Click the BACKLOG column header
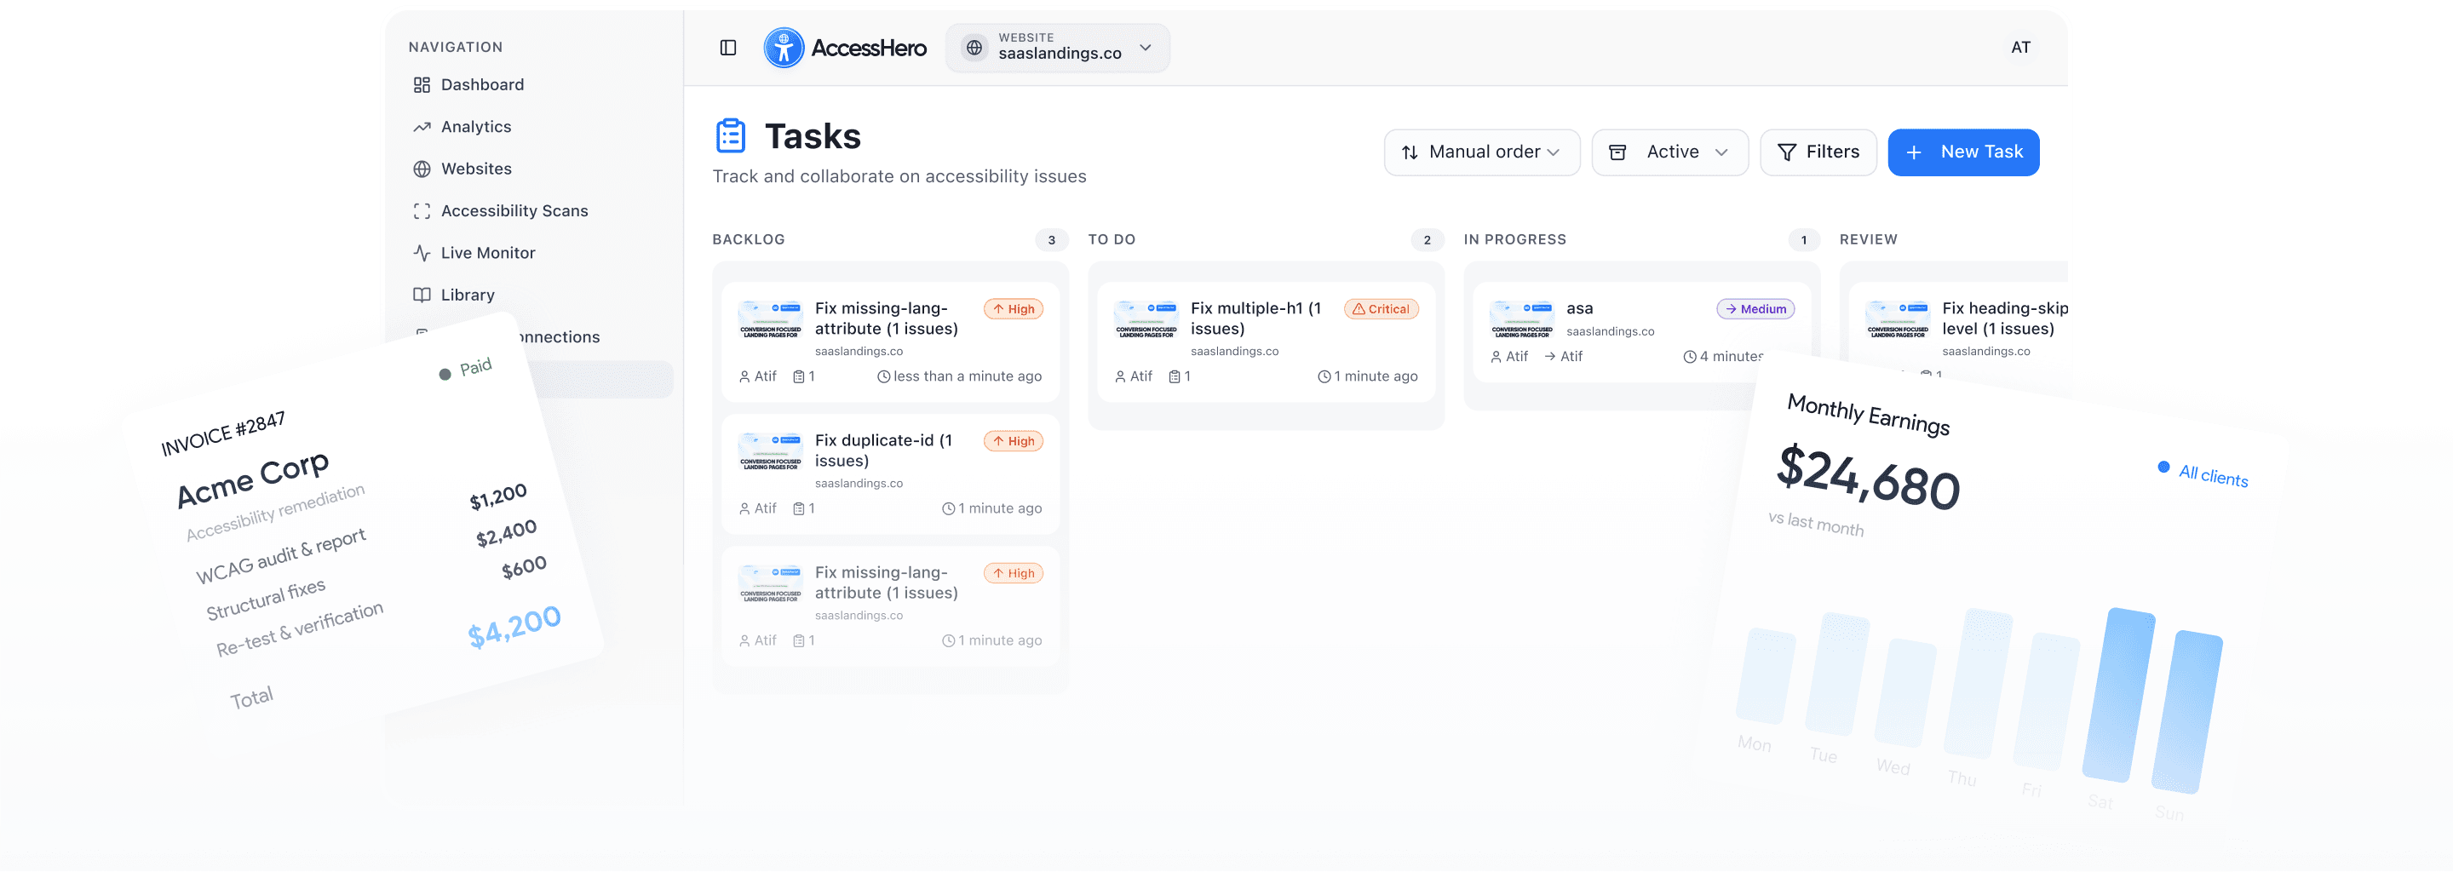 tap(749, 240)
